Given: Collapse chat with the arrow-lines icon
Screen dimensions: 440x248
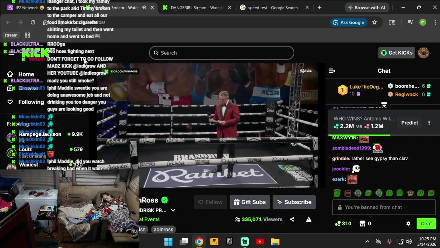Looking at the screenshot, I should (x=332, y=71).
